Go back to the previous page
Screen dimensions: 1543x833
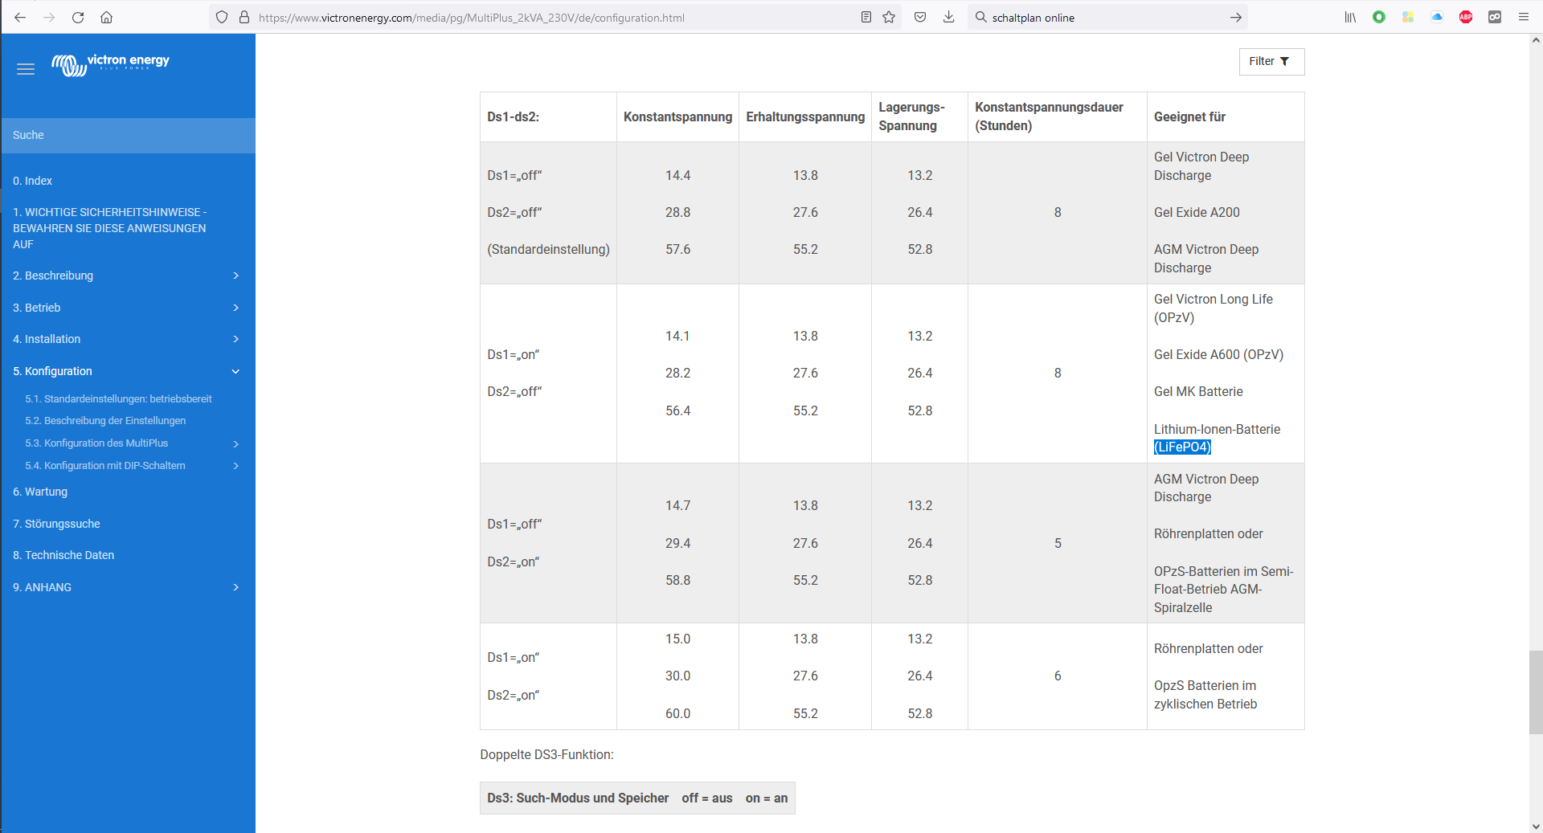click(x=20, y=17)
